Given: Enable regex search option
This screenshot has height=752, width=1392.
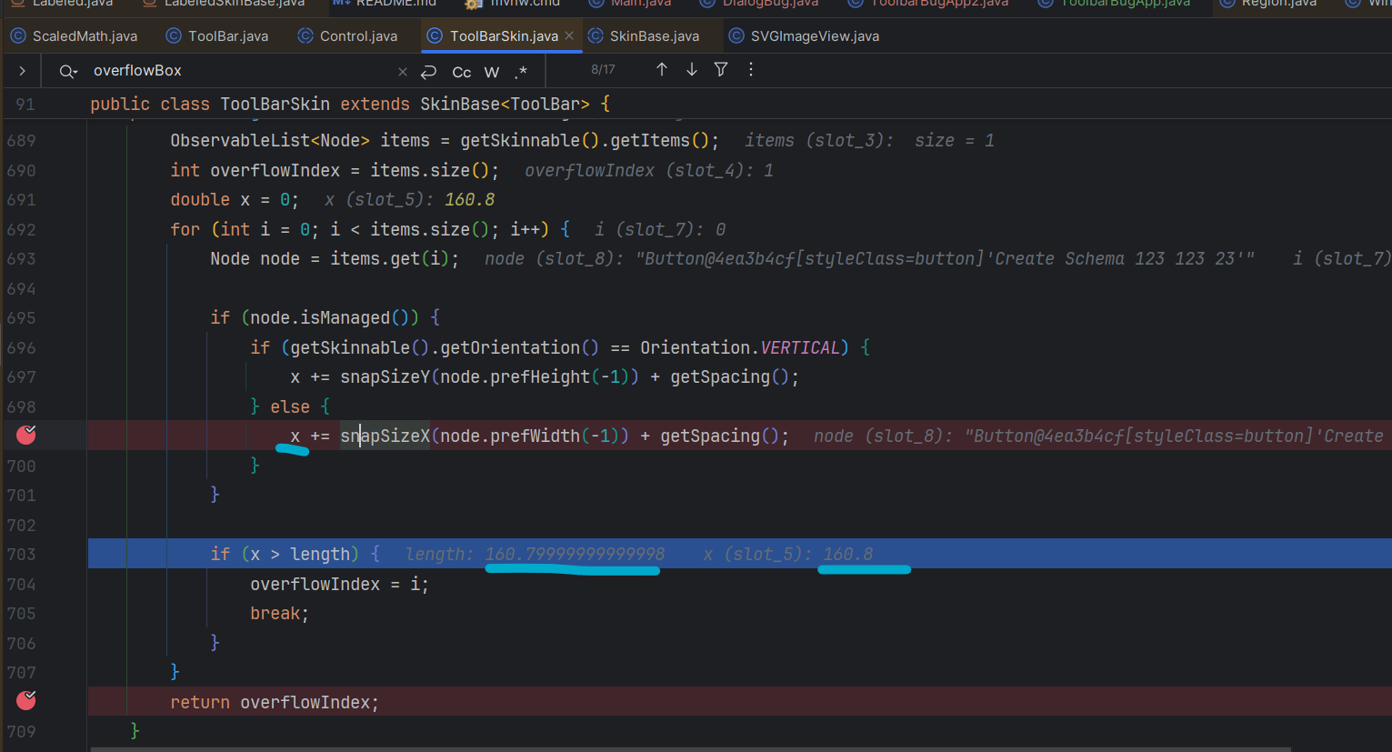Looking at the screenshot, I should [x=521, y=72].
